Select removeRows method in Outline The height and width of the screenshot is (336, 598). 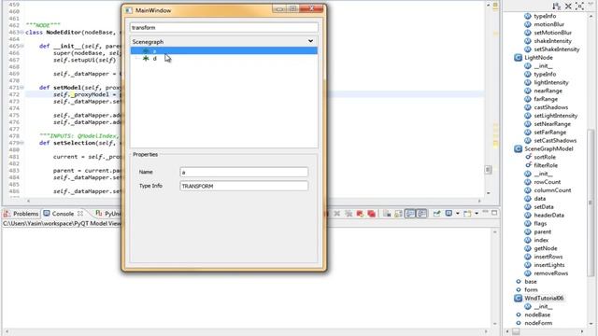click(x=550, y=273)
